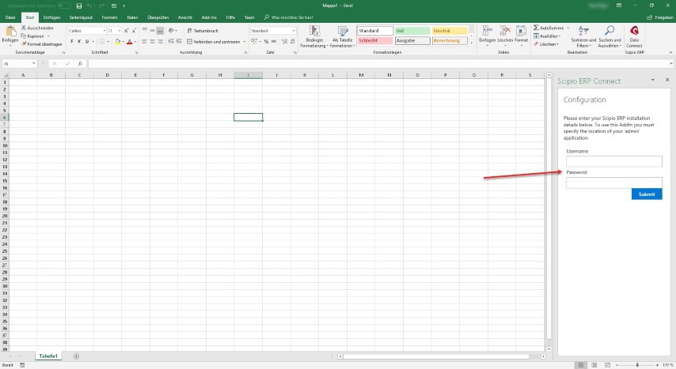Click the Einfügen paste clipboard icon
Viewport: 676px width, 369px height.
click(x=9, y=32)
